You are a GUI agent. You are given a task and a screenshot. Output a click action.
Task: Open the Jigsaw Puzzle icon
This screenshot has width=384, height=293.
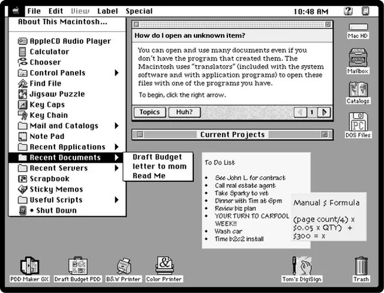23,94
